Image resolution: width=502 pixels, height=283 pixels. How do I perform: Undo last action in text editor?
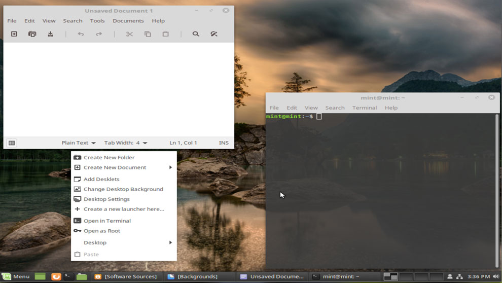tap(81, 34)
